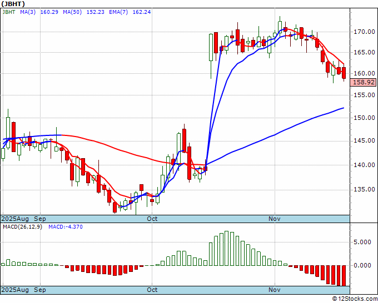Open the 12Stocks.com attribution link

coord(355,299)
